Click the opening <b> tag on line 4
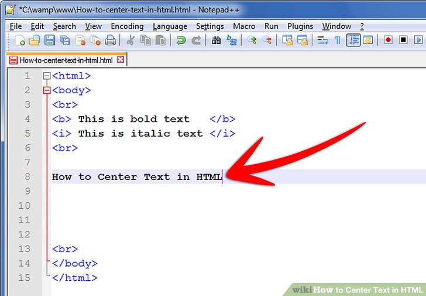426x296 pixels. [x=61, y=119]
